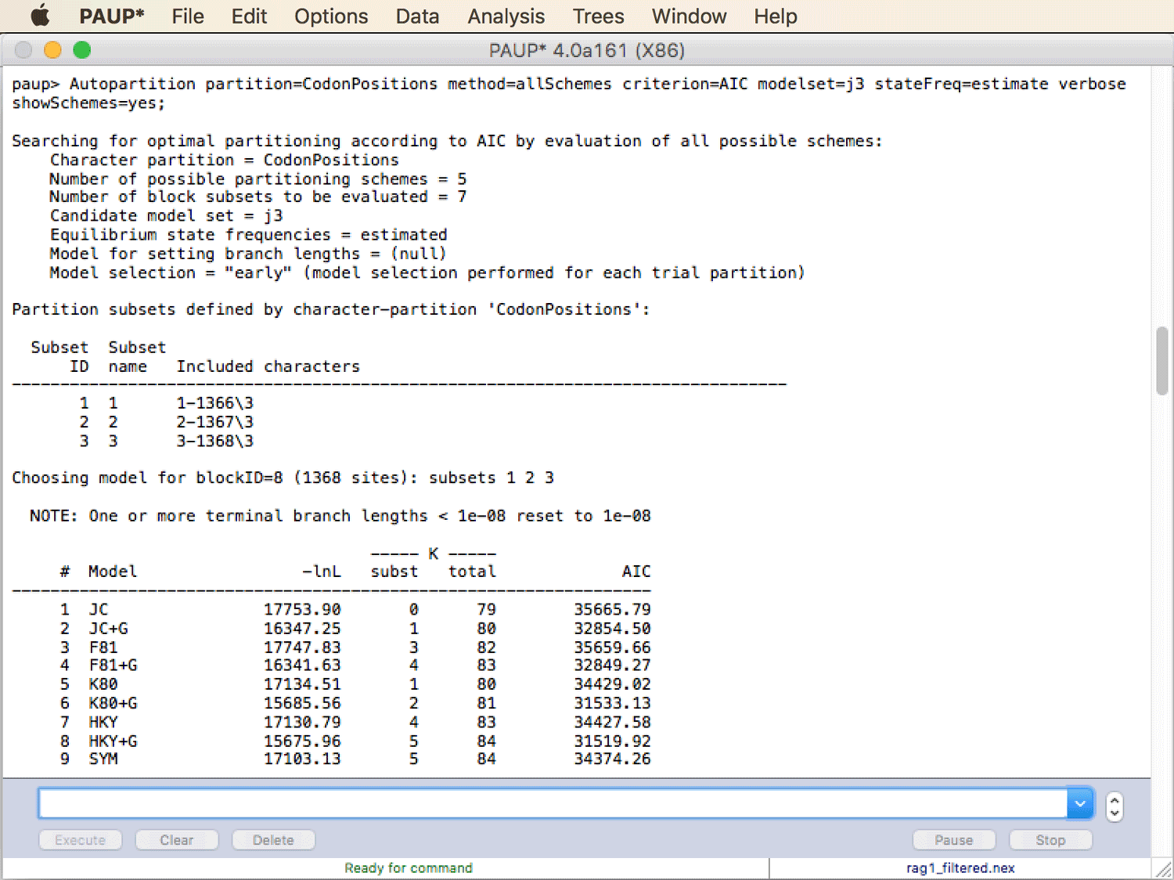
Task: Click the AIC column header
Action: pyautogui.click(x=636, y=572)
